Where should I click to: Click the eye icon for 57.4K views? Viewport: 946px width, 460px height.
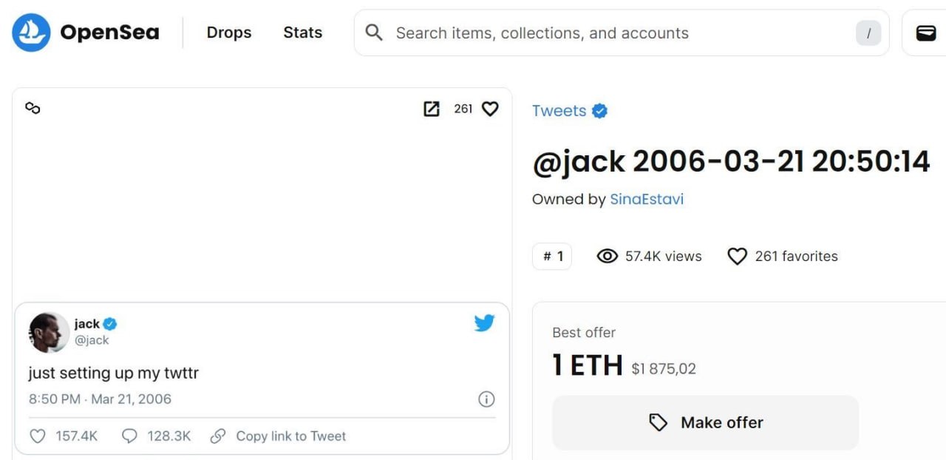click(x=607, y=257)
